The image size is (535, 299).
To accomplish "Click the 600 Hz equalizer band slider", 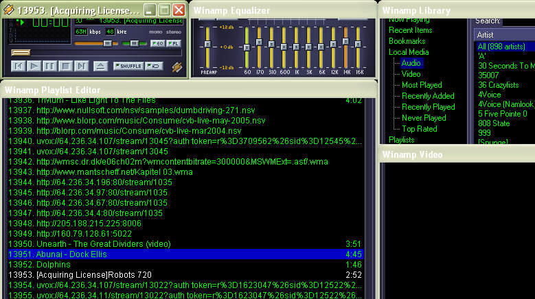I will (x=284, y=47).
